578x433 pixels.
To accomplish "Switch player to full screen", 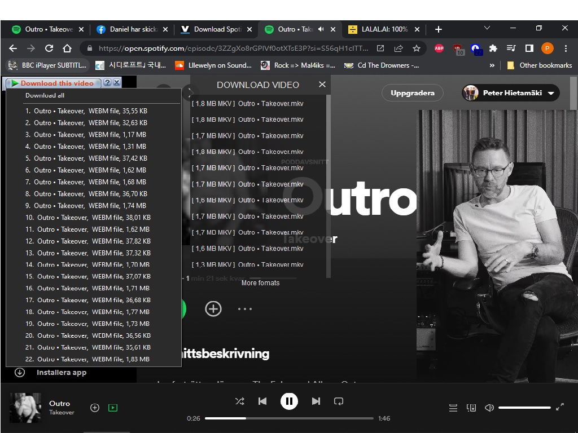I will (x=560, y=407).
